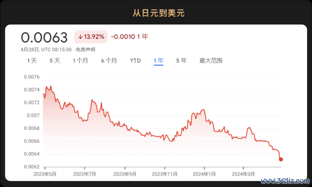312x187 pixels.
Task: Click the 2024年3月 x-axis label
Action: (x=243, y=173)
